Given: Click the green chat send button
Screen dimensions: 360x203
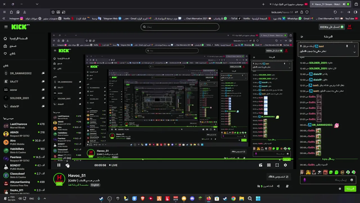Looking at the screenshot, I should point(350,189).
